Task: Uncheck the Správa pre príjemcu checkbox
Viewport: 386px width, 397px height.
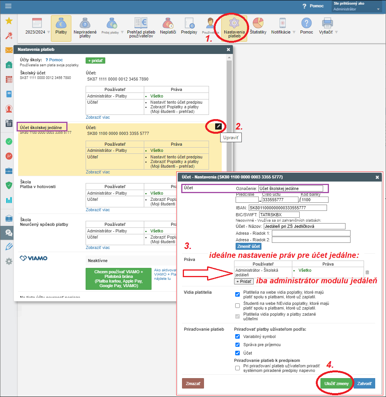Action: [x=238, y=345]
